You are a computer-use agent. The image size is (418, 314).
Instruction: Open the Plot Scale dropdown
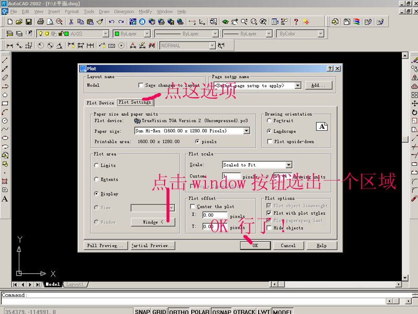tap(289, 165)
